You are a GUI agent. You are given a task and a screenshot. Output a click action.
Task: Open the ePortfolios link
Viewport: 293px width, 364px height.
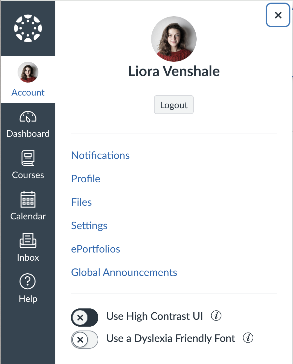coord(96,249)
